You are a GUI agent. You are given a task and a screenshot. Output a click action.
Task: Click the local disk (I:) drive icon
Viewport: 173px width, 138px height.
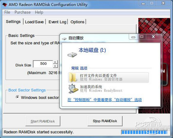72,55
